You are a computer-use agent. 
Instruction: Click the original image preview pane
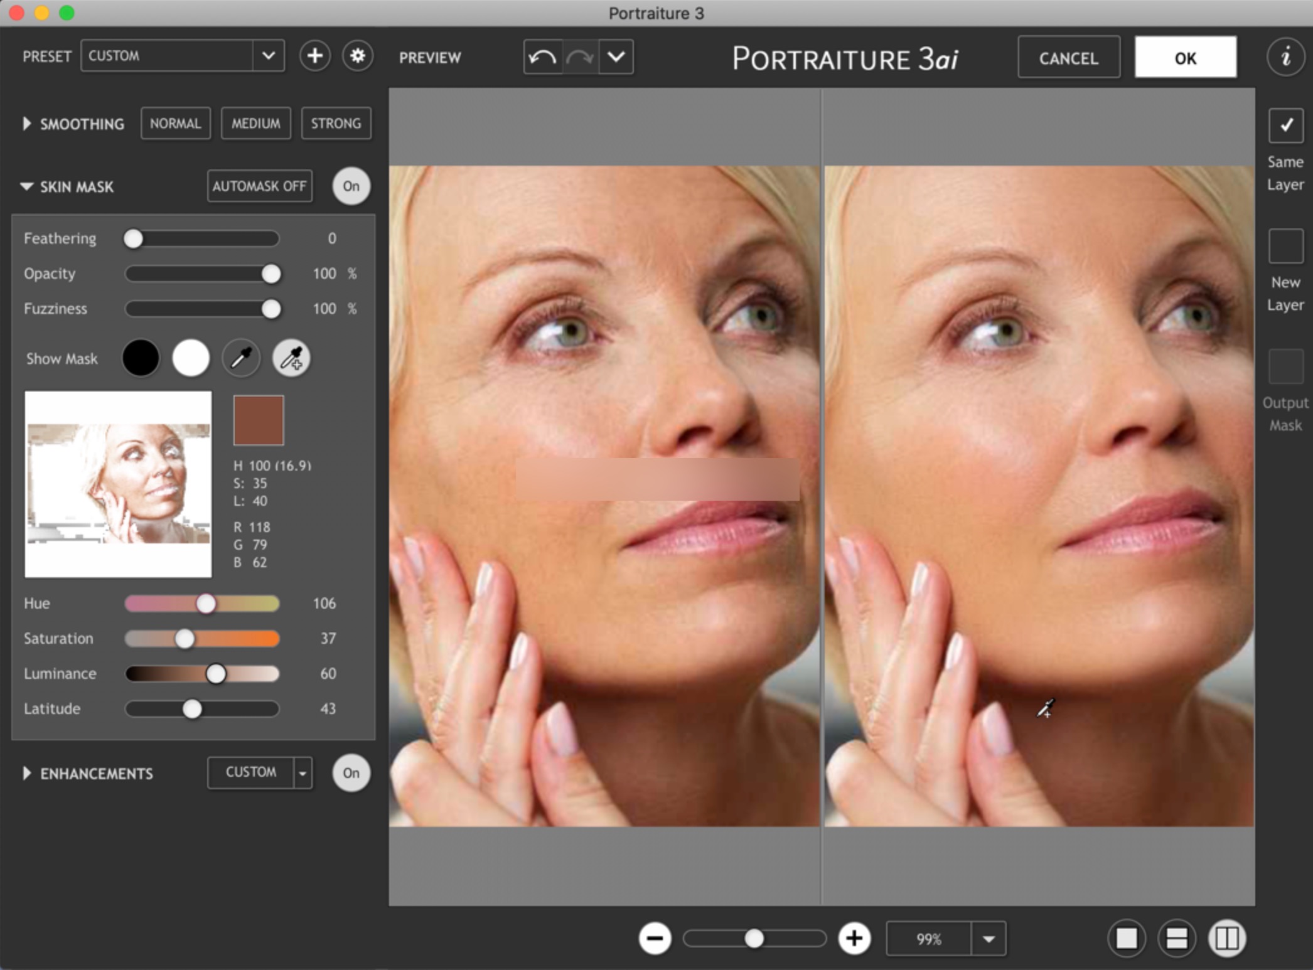[x=604, y=496]
